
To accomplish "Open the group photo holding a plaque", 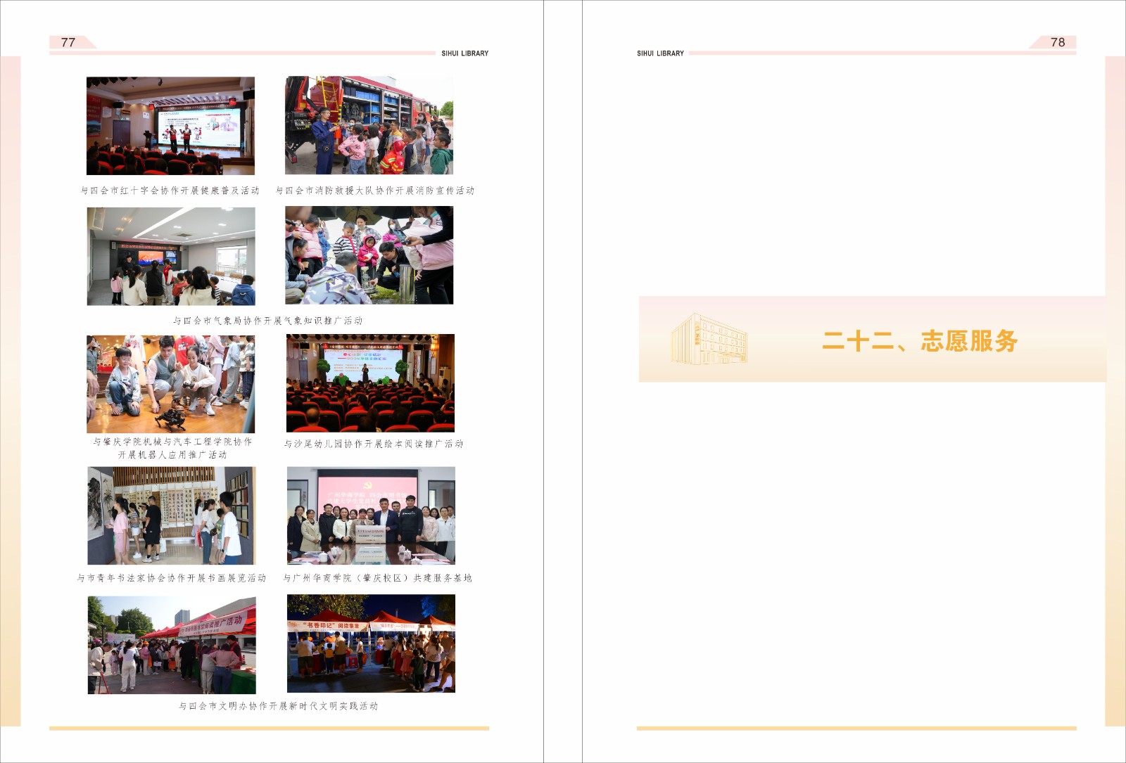I will coord(371,515).
